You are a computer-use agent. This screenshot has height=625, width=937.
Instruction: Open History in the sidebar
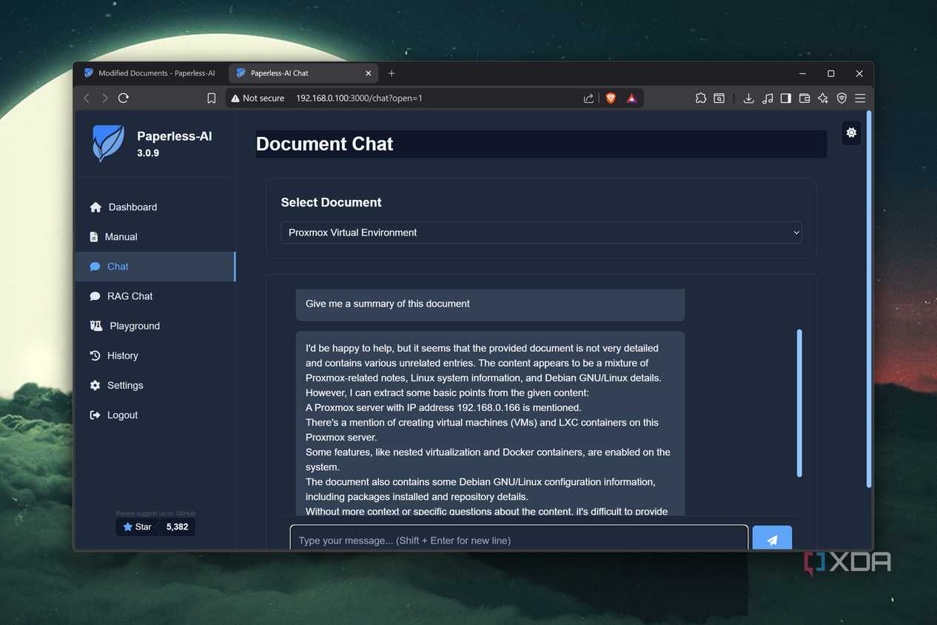click(155, 355)
